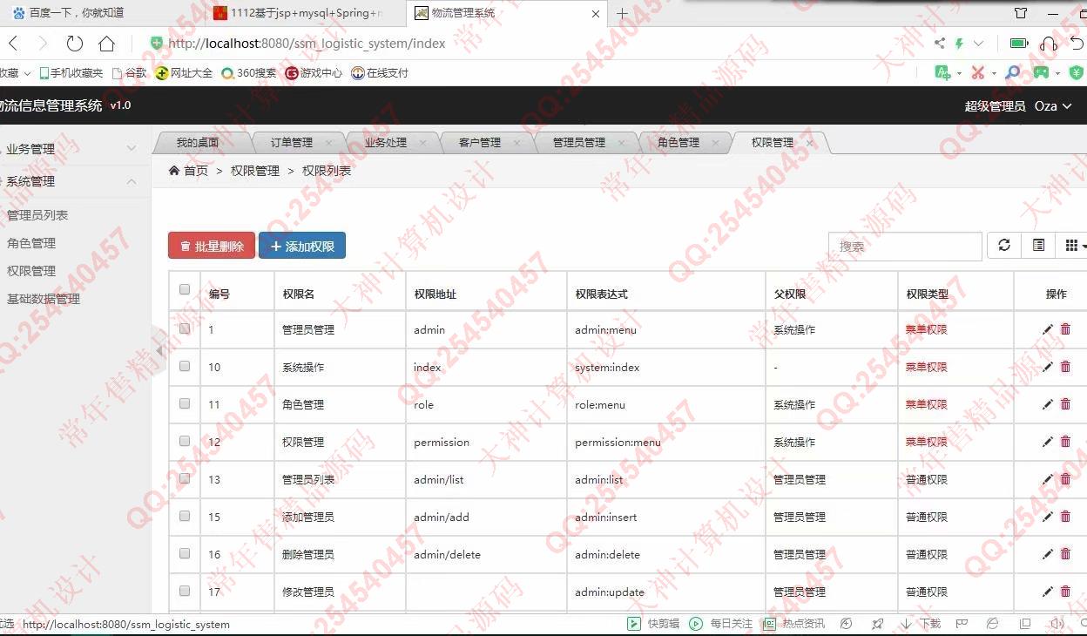This screenshot has height=636, width=1087.
Task: Switch to the 管理员管理 tab
Action: click(x=579, y=142)
